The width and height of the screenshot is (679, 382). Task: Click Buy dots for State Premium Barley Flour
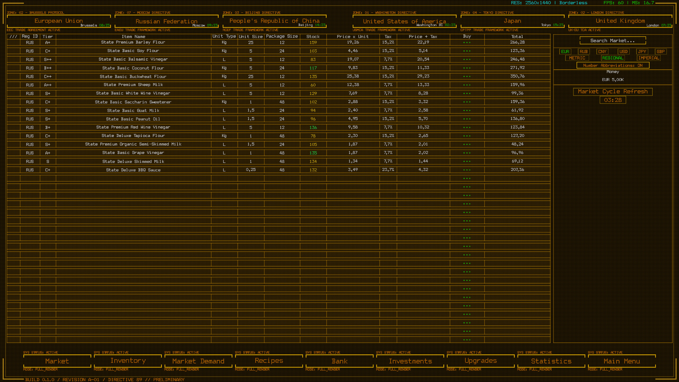(x=467, y=42)
